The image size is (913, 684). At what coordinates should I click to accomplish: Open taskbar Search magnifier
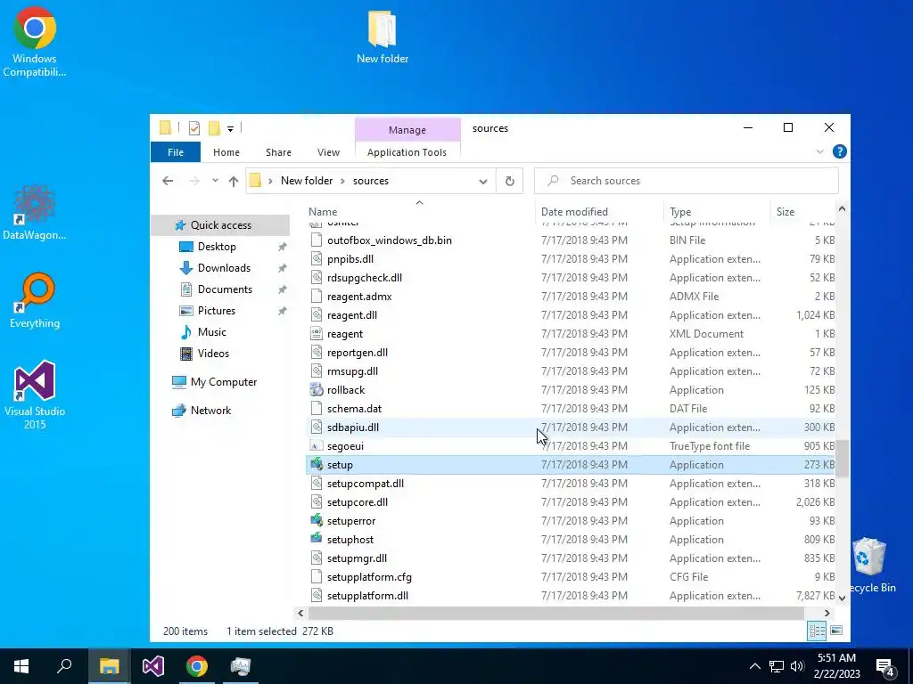pyautogui.click(x=64, y=666)
